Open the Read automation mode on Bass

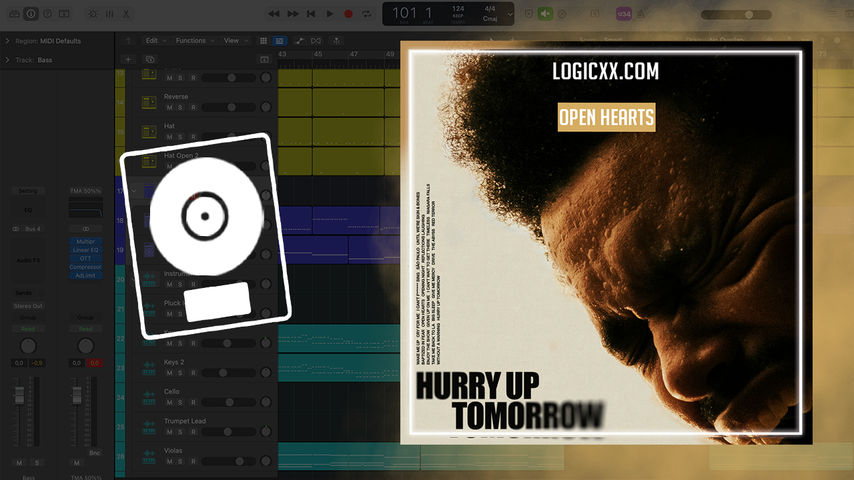point(28,329)
